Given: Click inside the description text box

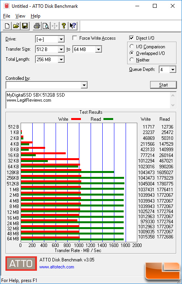Looking at the screenshot, I should tap(88, 100).
